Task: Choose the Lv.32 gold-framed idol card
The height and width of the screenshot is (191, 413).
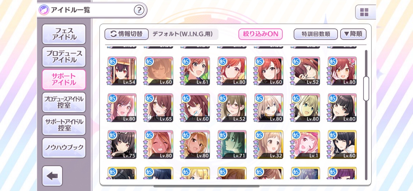Action: pyautogui.click(x=269, y=145)
